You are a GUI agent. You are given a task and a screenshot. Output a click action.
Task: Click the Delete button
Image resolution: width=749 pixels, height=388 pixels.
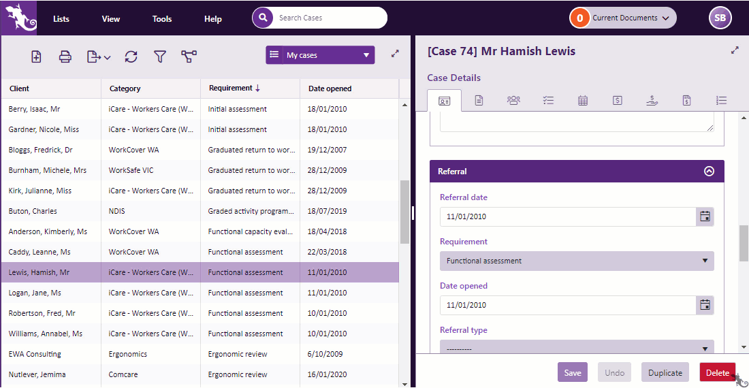(x=718, y=373)
